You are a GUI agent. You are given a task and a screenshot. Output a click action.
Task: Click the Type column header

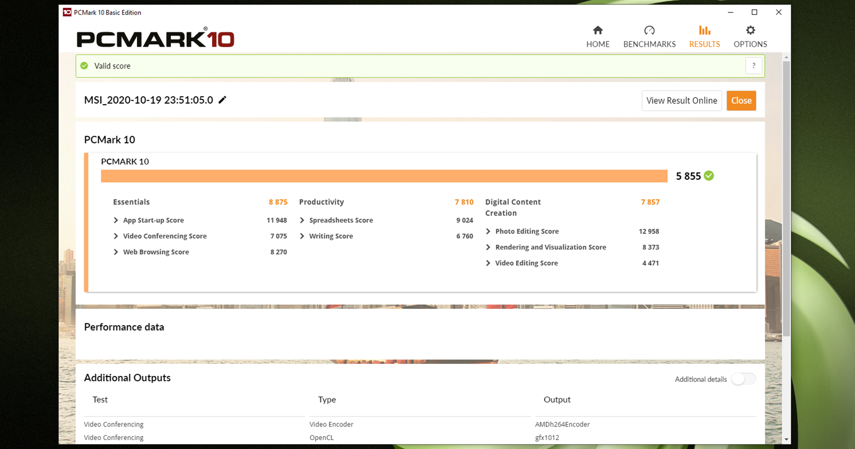click(327, 400)
